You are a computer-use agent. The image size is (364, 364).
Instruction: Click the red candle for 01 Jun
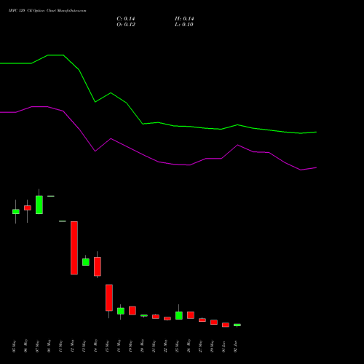(226, 325)
